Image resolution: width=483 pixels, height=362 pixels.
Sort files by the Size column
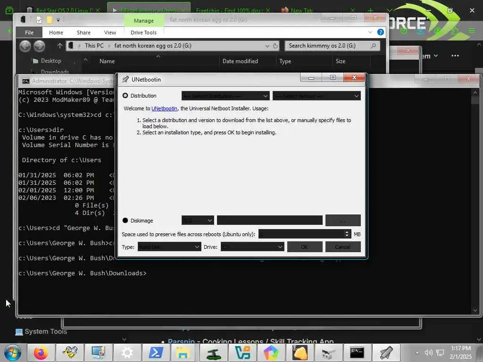pyautogui.click(x=341, y=61)
